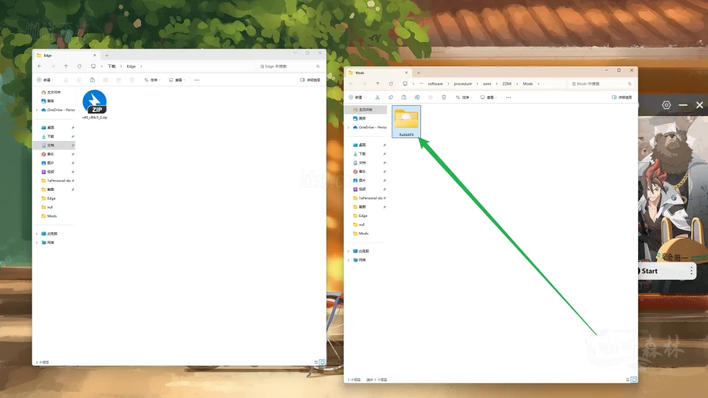Click back arrow in Mods window
This screenshot has width=708, height=398.
[x=351, y=84]
